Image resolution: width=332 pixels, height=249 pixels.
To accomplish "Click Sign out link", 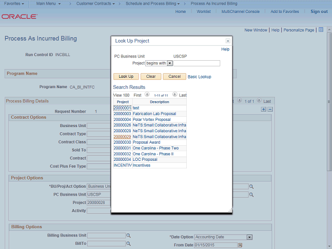I will 319,11.
